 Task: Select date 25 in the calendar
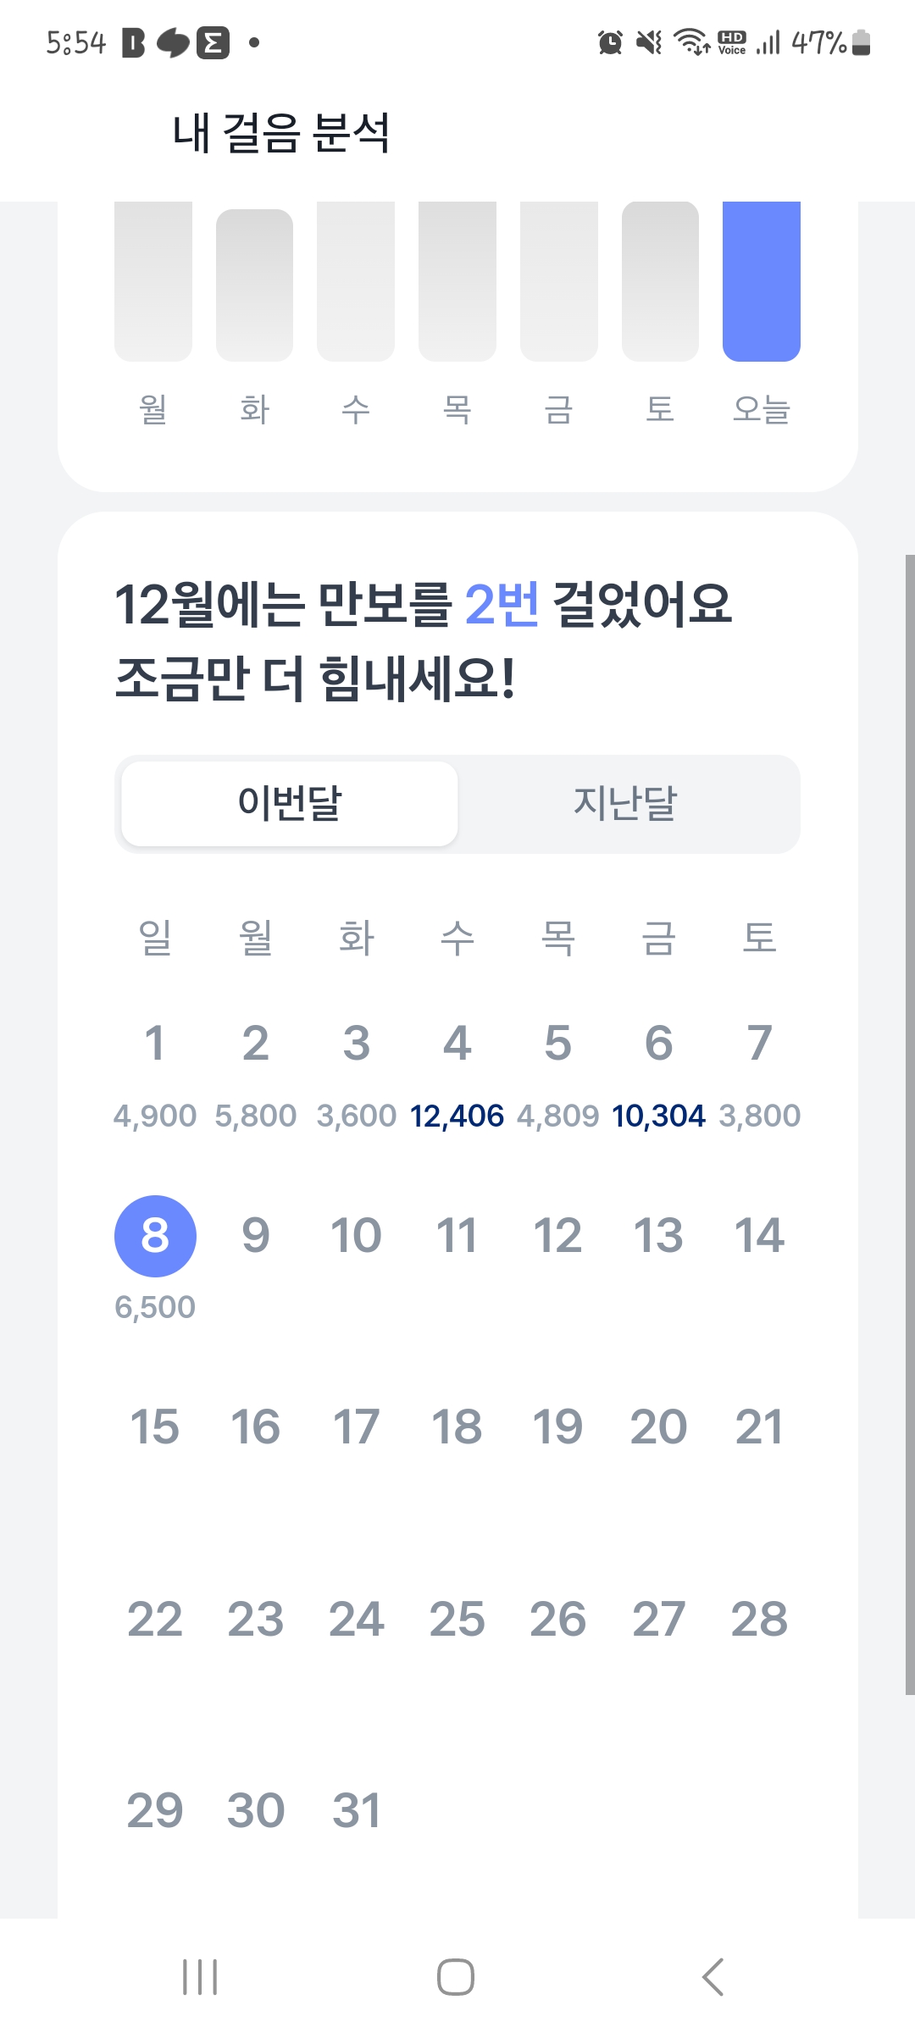[457, 1620]
